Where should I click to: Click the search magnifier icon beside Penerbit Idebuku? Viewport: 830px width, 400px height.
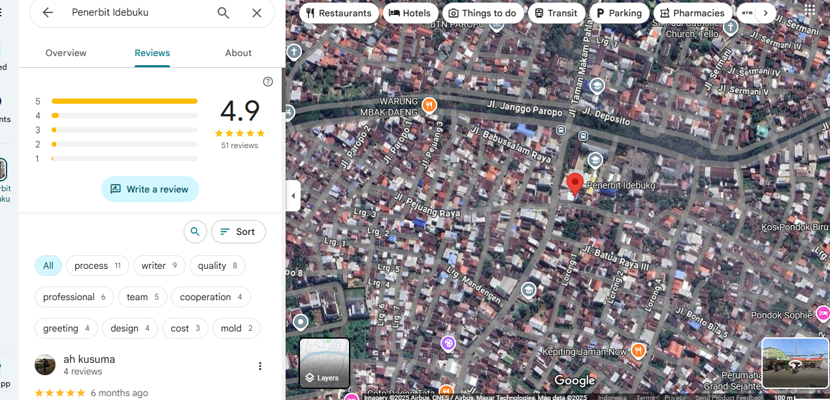(x=224, y=13)
